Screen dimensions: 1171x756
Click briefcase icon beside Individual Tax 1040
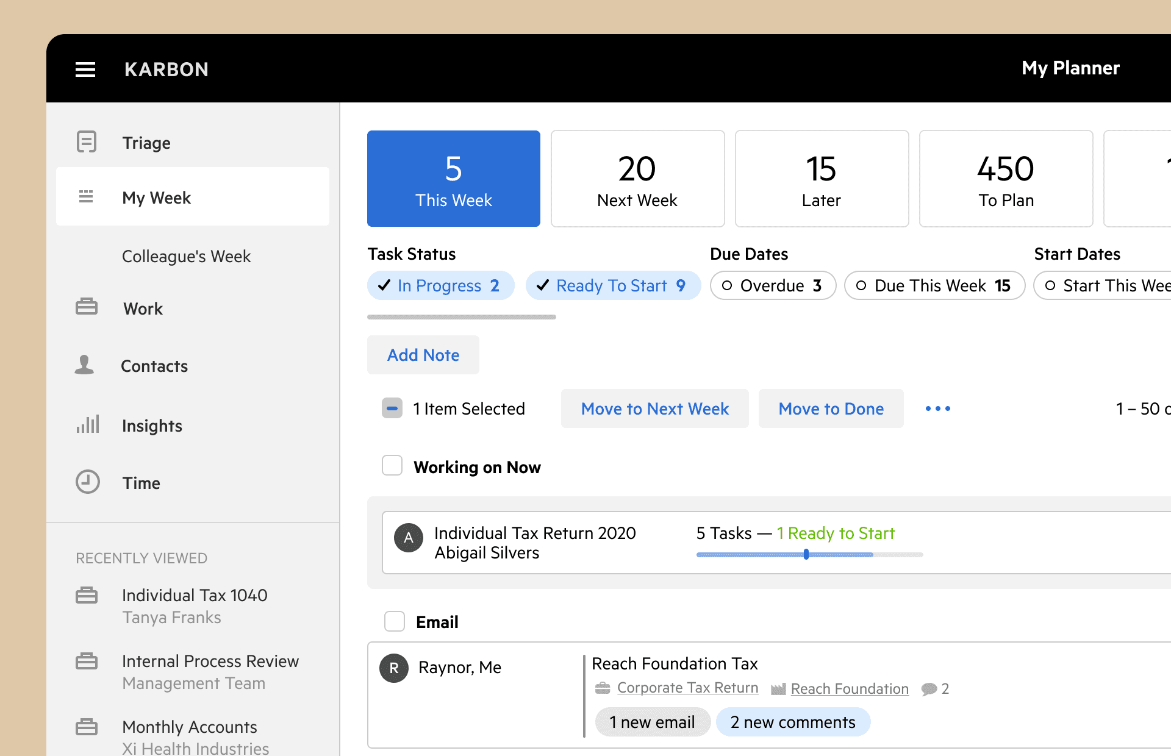pyautogui.click(x=87, y=595)
